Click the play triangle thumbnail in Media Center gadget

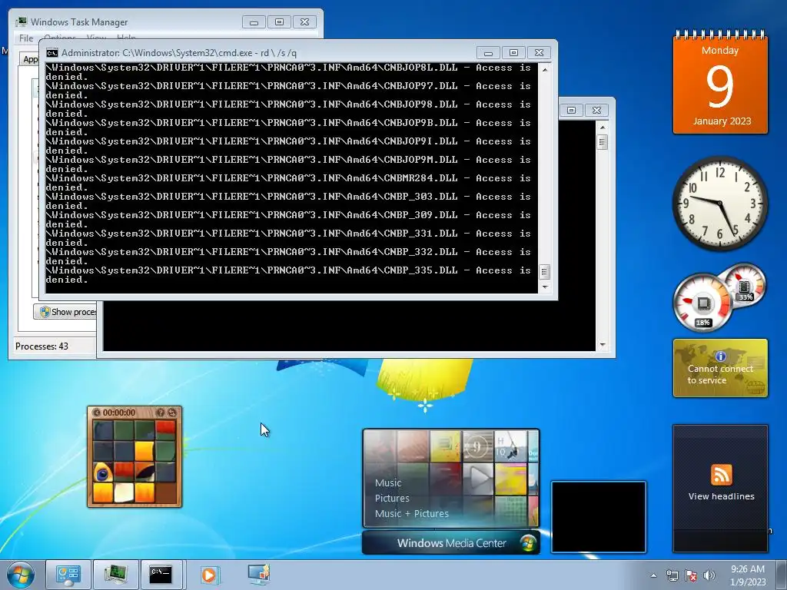[477, 478]
